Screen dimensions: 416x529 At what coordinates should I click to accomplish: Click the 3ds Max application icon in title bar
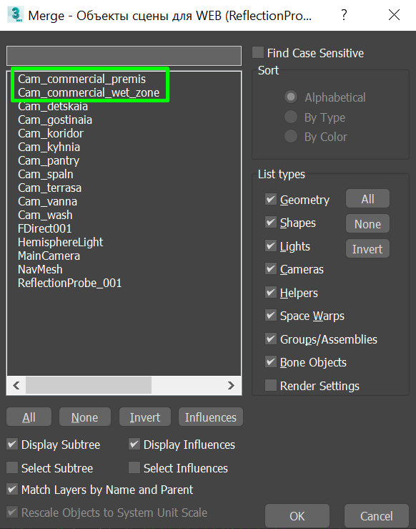(15, 15)
